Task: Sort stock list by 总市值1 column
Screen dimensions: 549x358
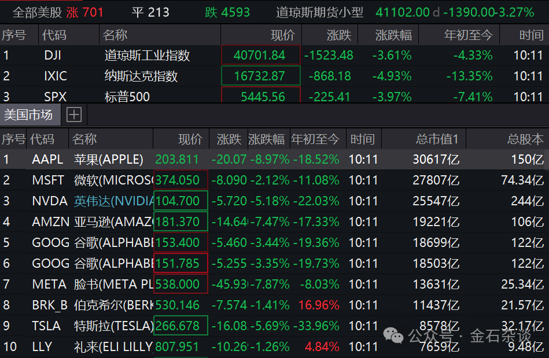Action: coord(437,139)
